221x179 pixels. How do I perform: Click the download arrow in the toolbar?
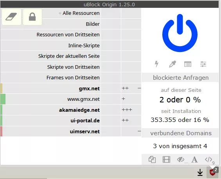point(200,172)
